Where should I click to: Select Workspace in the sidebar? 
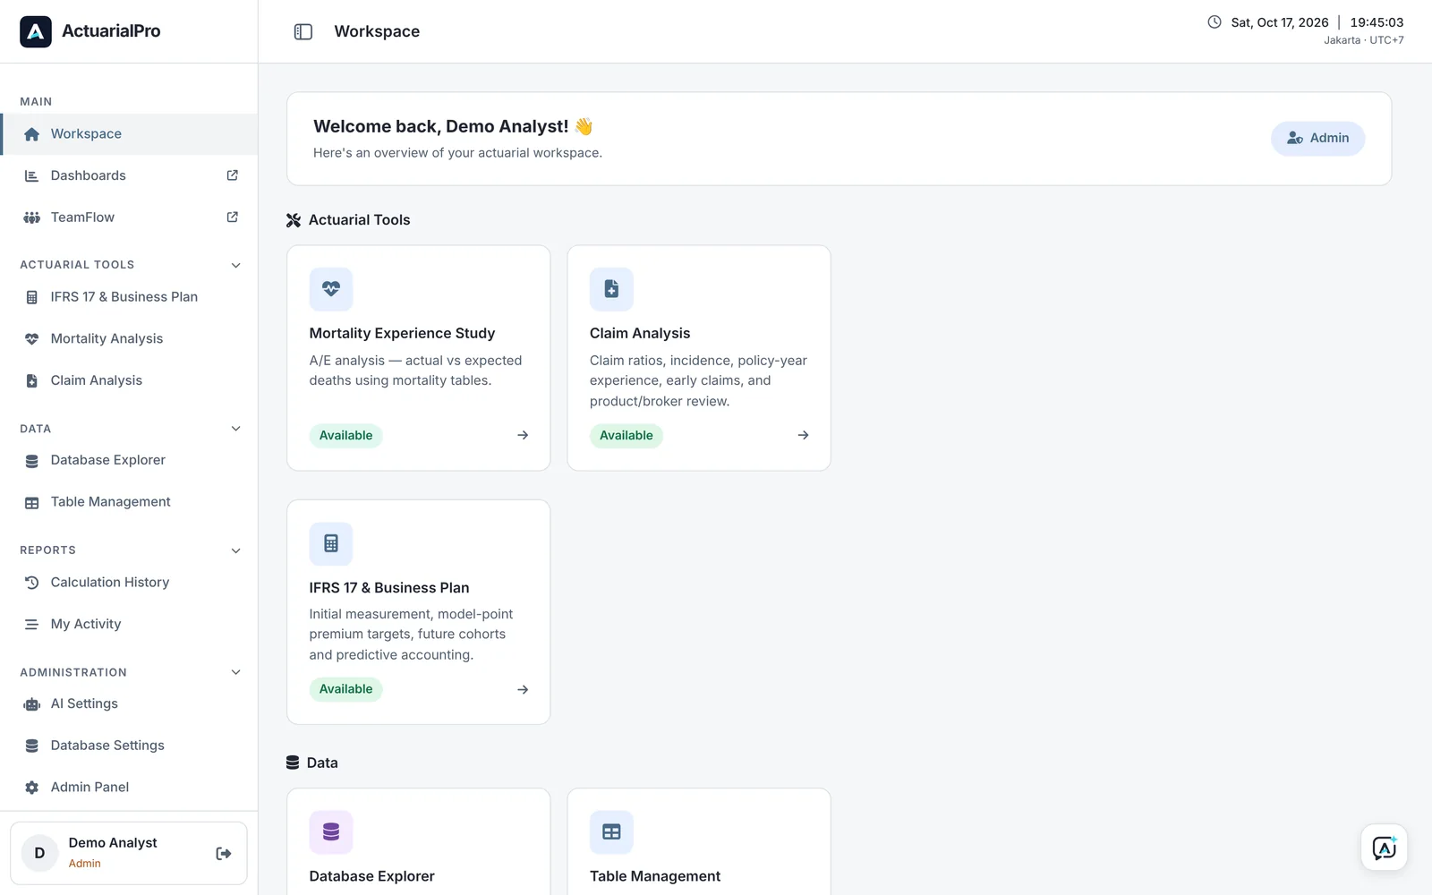[x=129, y=134]
